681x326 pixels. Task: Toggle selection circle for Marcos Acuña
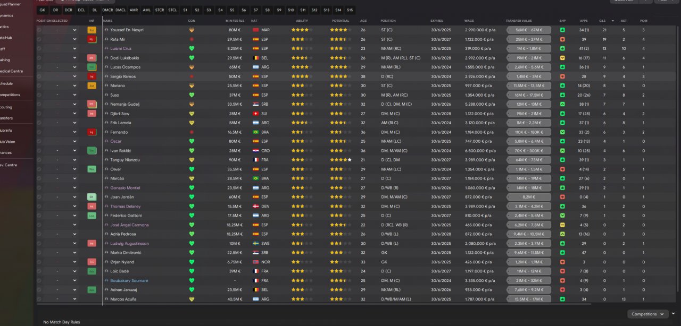point(39,299)
